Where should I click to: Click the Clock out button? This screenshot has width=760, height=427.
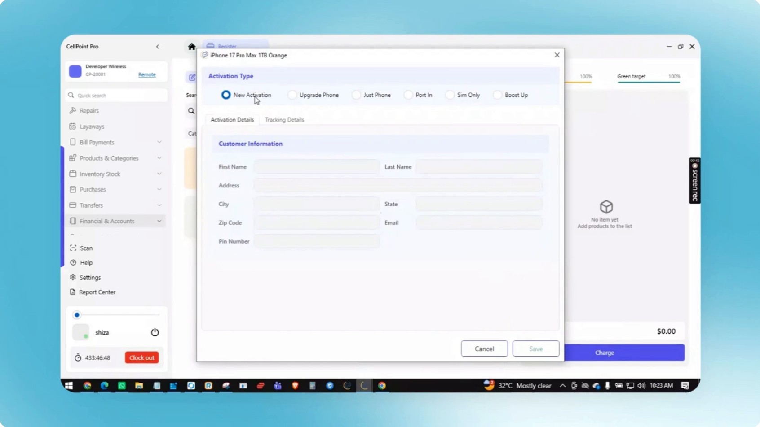click(142, 357)
